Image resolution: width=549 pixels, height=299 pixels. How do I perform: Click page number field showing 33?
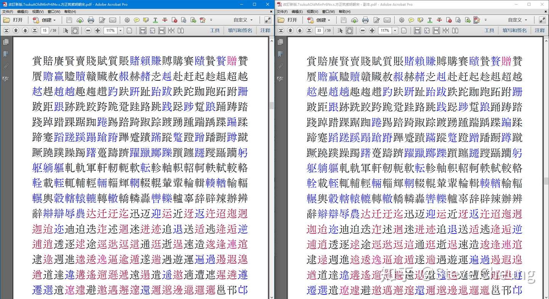click(x=319, y=30)
